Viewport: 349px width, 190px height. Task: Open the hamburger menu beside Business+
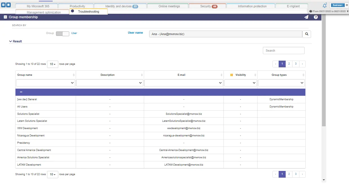click(347, 5)
